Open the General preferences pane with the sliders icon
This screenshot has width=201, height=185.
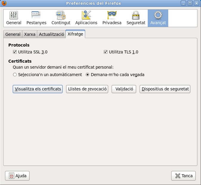pos(14,18)
